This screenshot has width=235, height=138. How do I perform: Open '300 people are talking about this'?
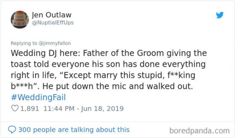click(74, 130)
